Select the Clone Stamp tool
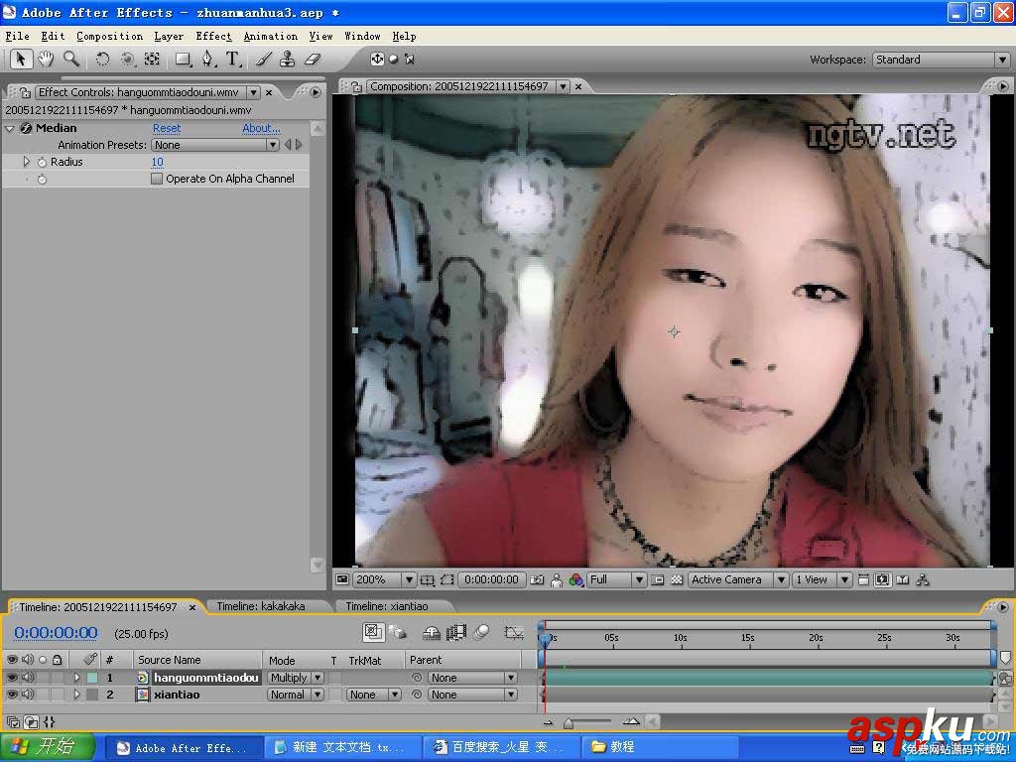1016x762 pixels. click(288, 59)
